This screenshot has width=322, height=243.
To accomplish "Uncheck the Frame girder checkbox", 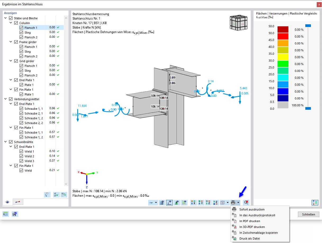I will click(x=16, y=42).
